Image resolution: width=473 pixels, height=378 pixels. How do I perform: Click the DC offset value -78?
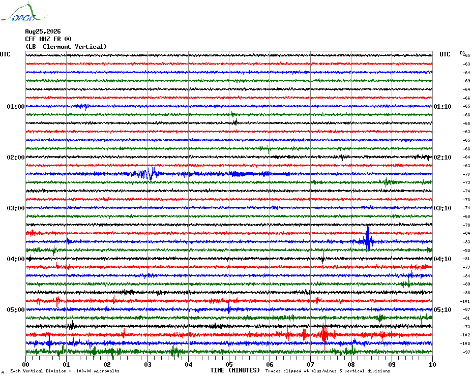pyautogui.click(x=467, y=225)
